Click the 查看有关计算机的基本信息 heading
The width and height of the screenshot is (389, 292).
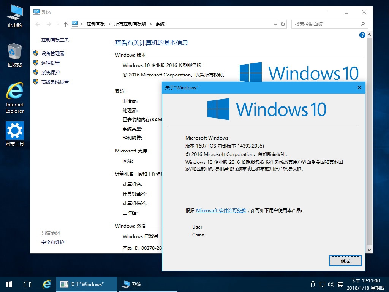point(152,43)
